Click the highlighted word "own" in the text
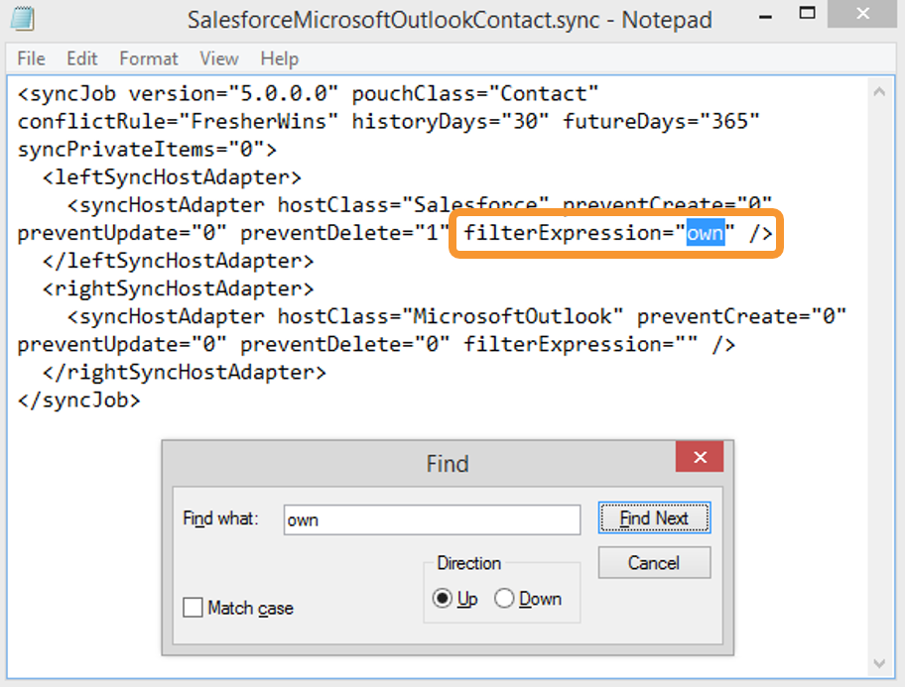The height and width of the screenshot is (687, 905). 705,233
